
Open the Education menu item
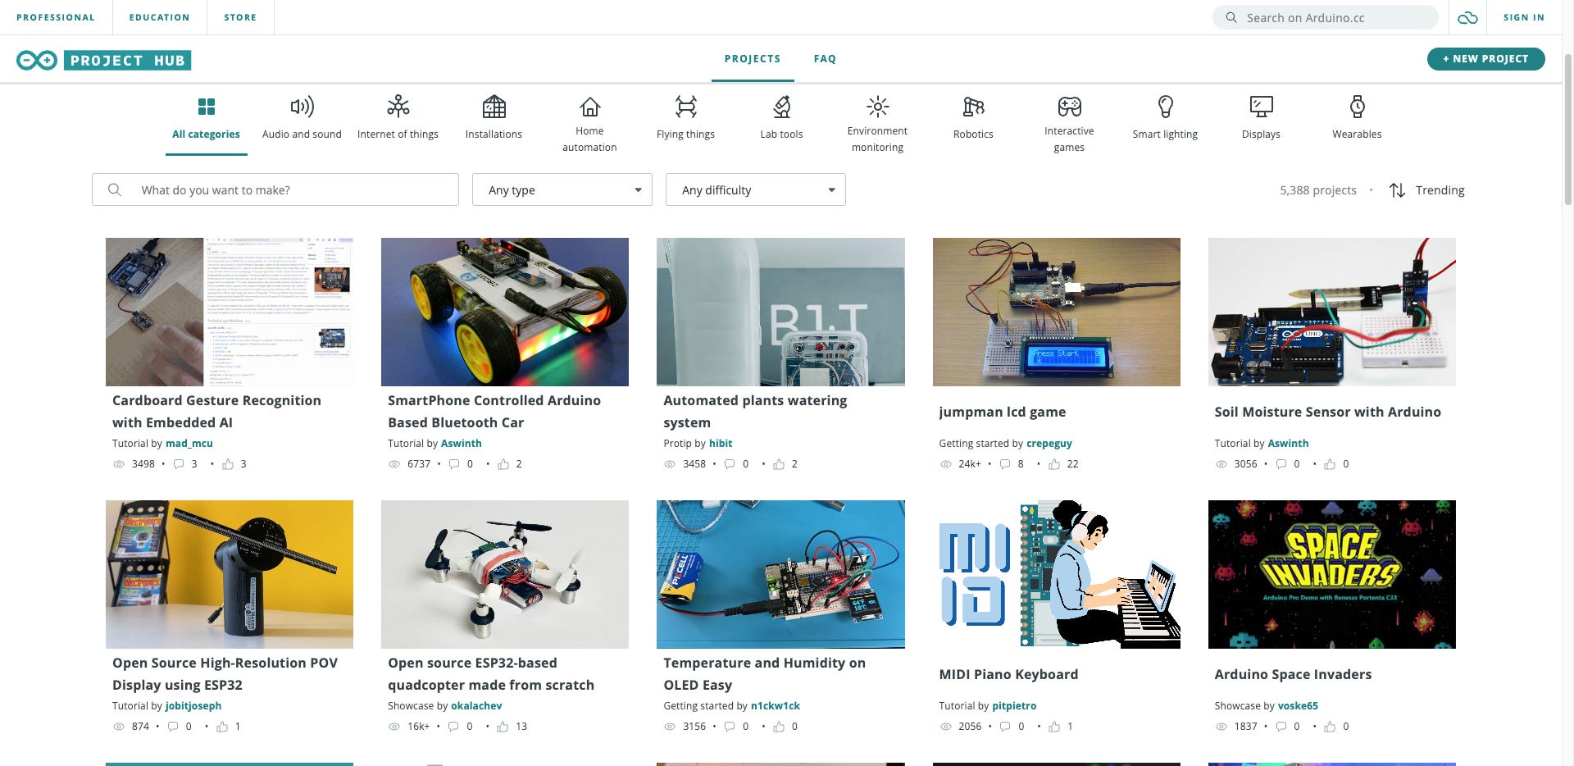[x=159, y=17]
